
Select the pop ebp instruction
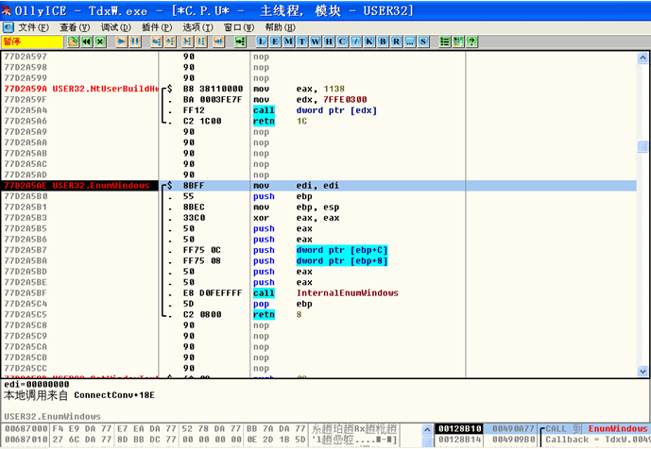pyautogui.click(x=283, y=304)
